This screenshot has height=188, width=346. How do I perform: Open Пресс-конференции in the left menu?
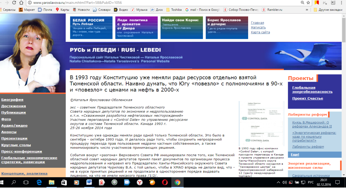point(22,152)
